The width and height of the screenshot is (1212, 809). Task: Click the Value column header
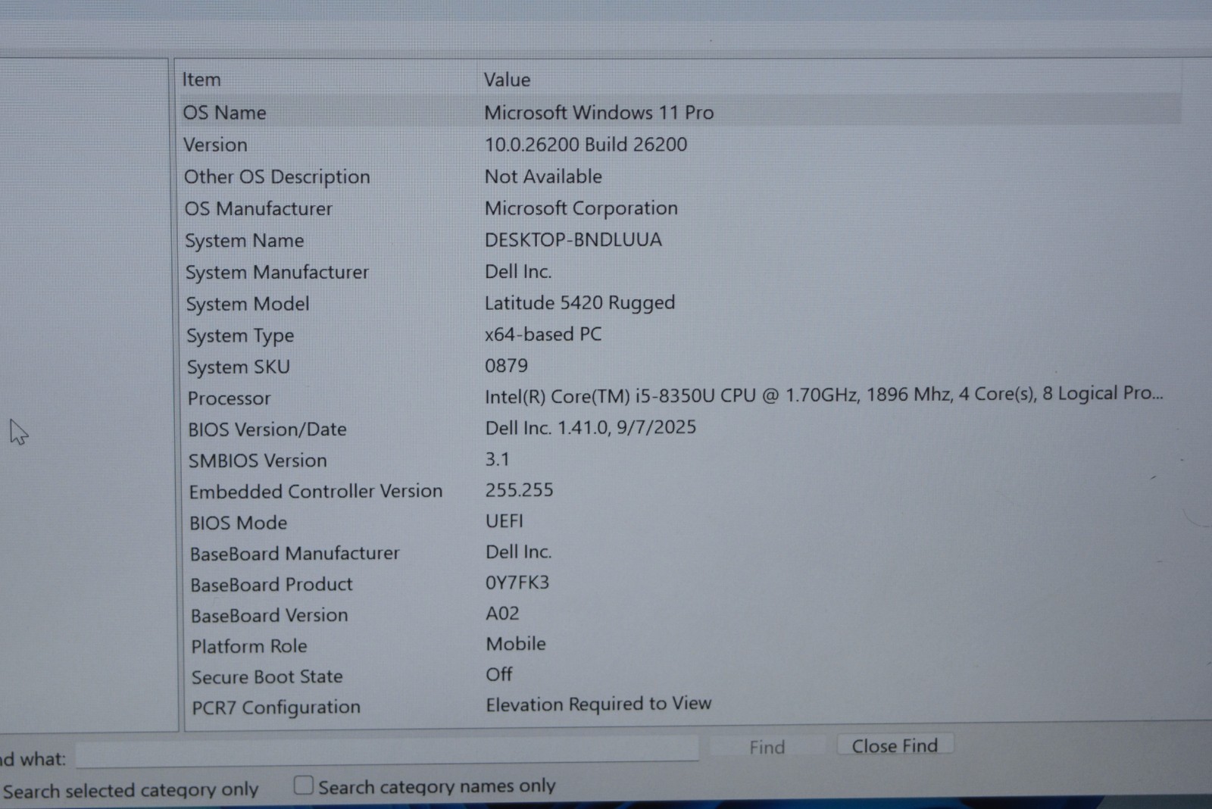[508, 80]
